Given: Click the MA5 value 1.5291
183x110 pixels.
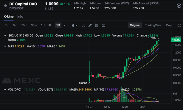Looking at the screenshot, I should (x=19, y=46).
